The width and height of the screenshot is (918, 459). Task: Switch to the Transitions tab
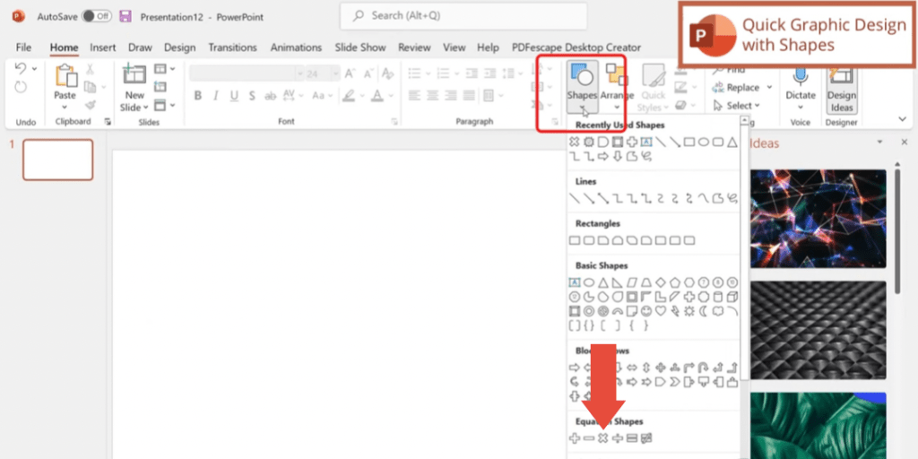tap(232, 48)
